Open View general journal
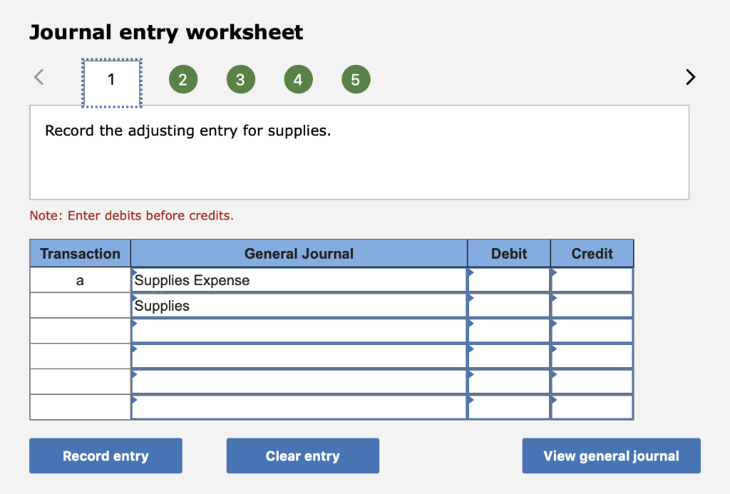The width and height of the screenshot is (730, 494). click(x=611, y=456)
